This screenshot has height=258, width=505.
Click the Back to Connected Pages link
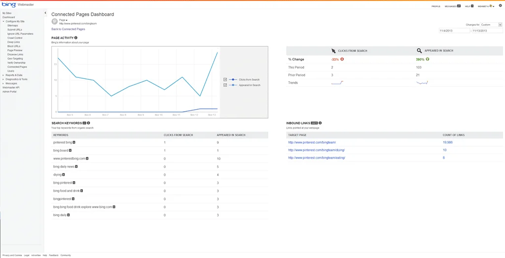point(68,29)
